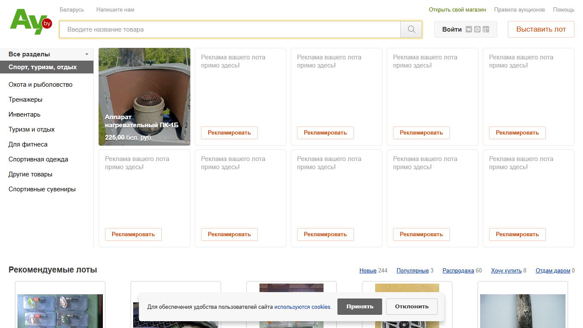Open the Для фитнеса category
This screenshot has height=328, width=583.
tap(28, 144)
